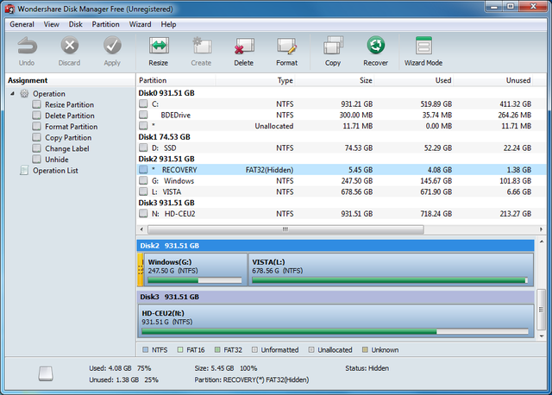The height and width of the screenshot is (395, 552).
Task: Click the Operation List document icon
Action: coord(24,171)
